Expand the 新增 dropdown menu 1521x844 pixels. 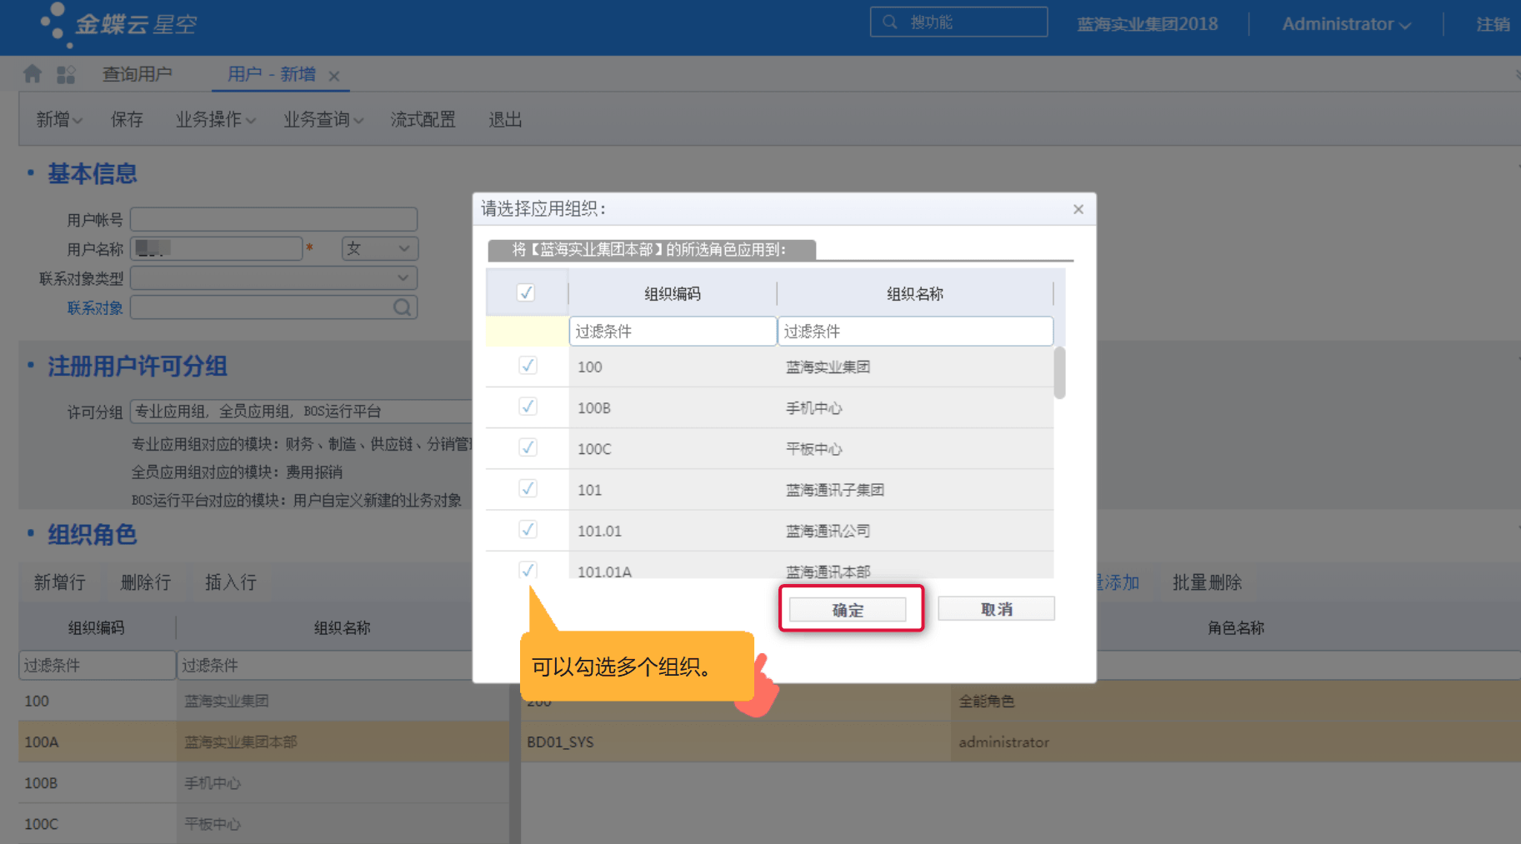click(x=58, y=120)
